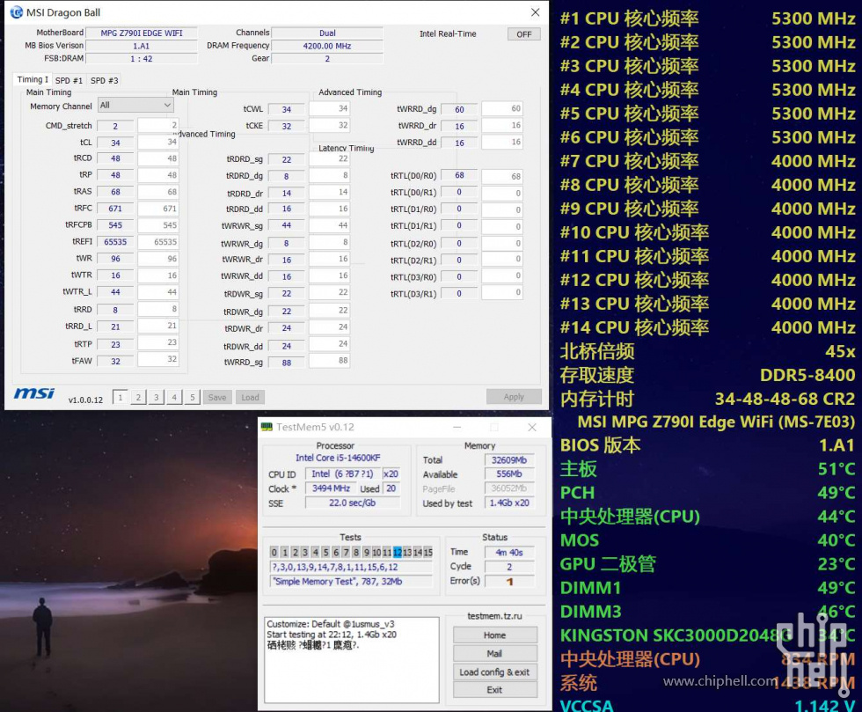Image resolution: width=862 pixels, height=712 pixels.
Task: Switch to the SPD #3 tab
Action: [105, 80]
